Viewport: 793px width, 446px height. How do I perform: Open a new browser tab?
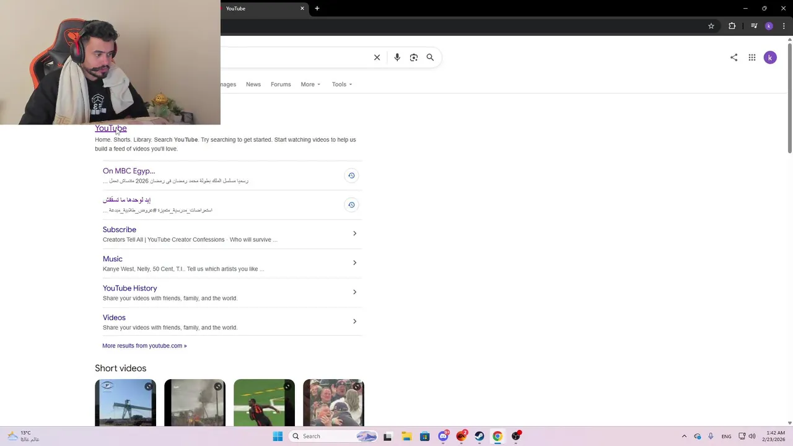[317, 9]
